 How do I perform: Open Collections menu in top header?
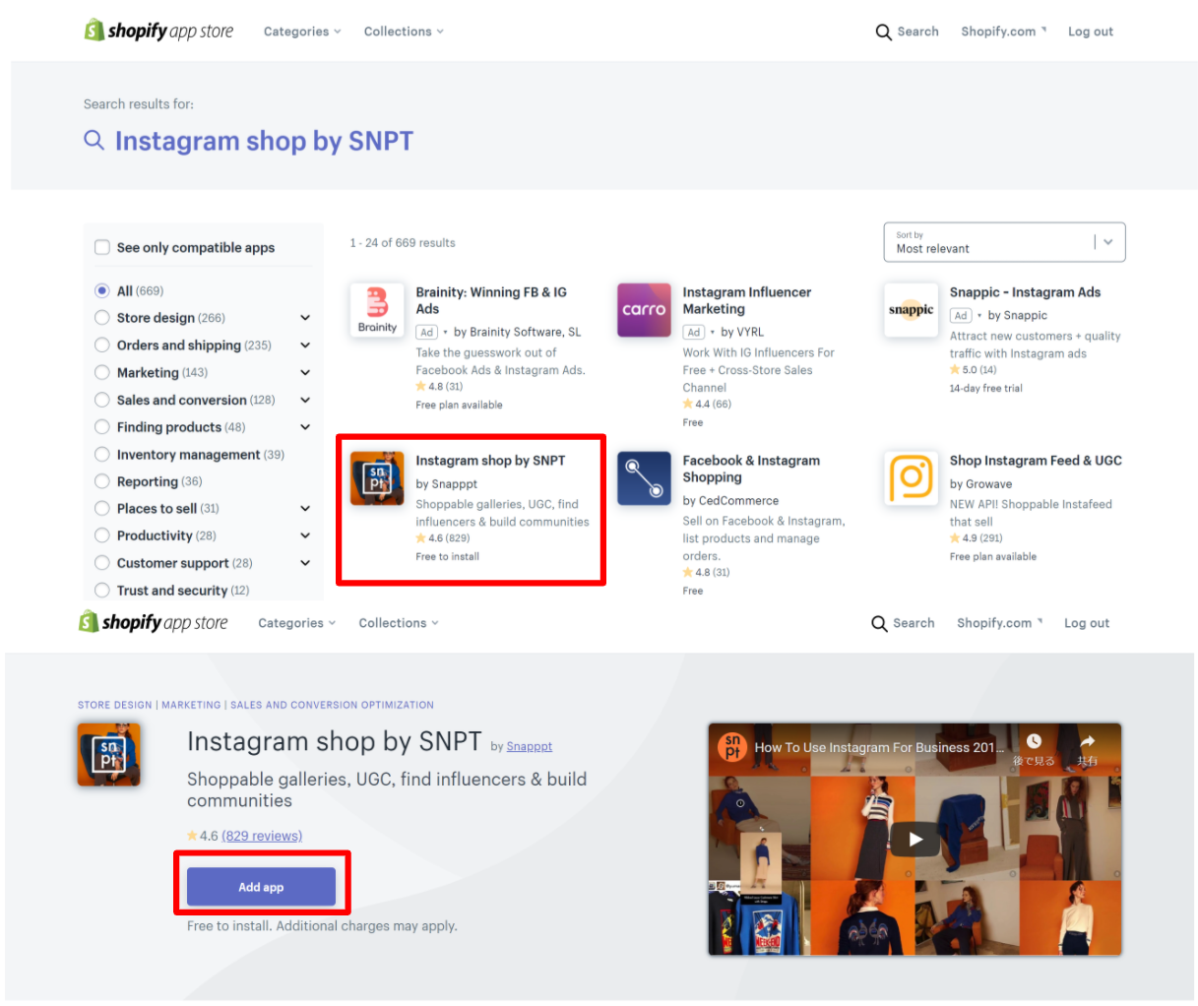(x=404, y=31)
